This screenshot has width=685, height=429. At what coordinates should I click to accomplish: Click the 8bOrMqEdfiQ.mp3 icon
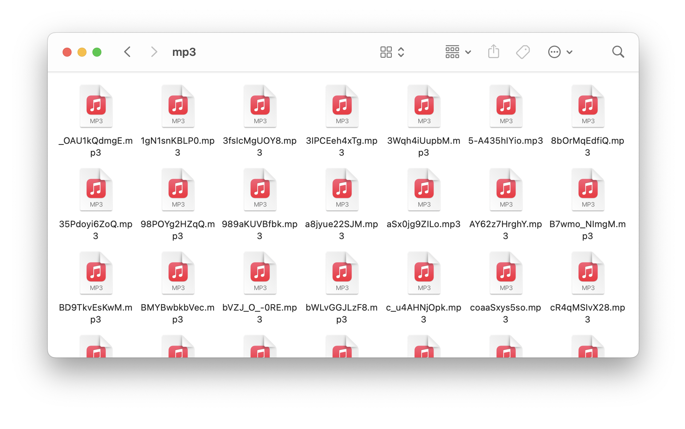588,106
